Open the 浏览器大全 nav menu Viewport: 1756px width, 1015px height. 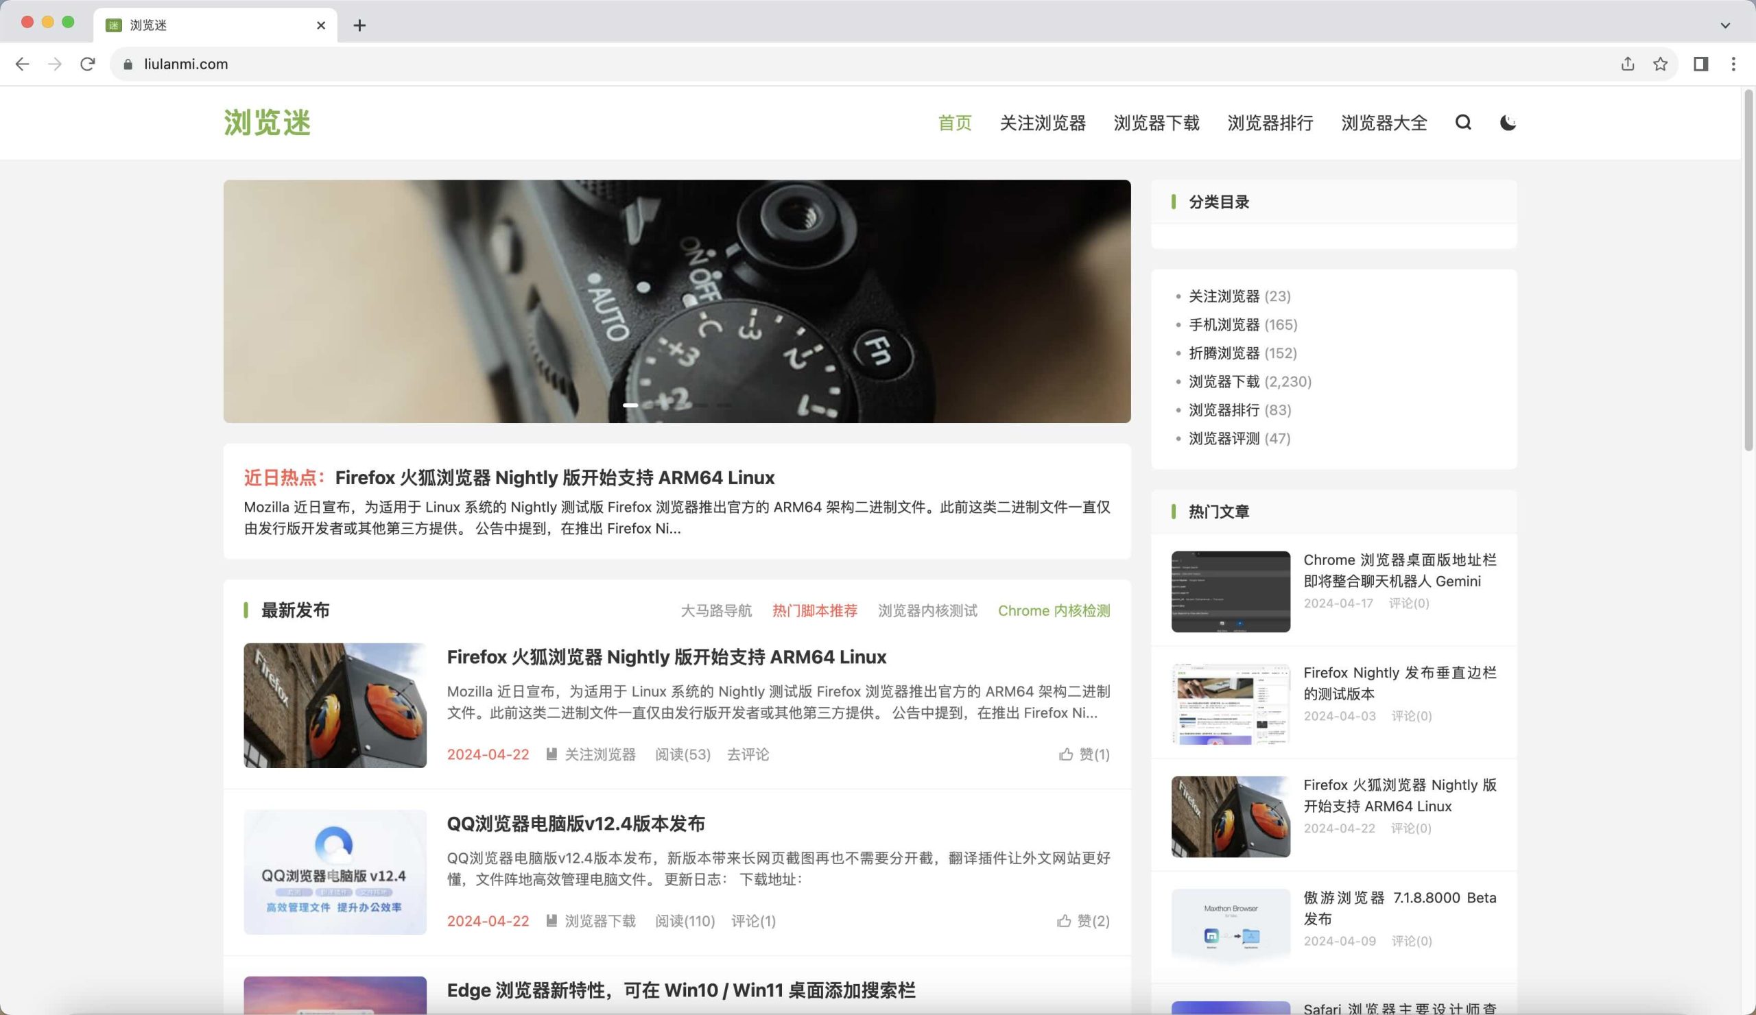(1384, 123)
